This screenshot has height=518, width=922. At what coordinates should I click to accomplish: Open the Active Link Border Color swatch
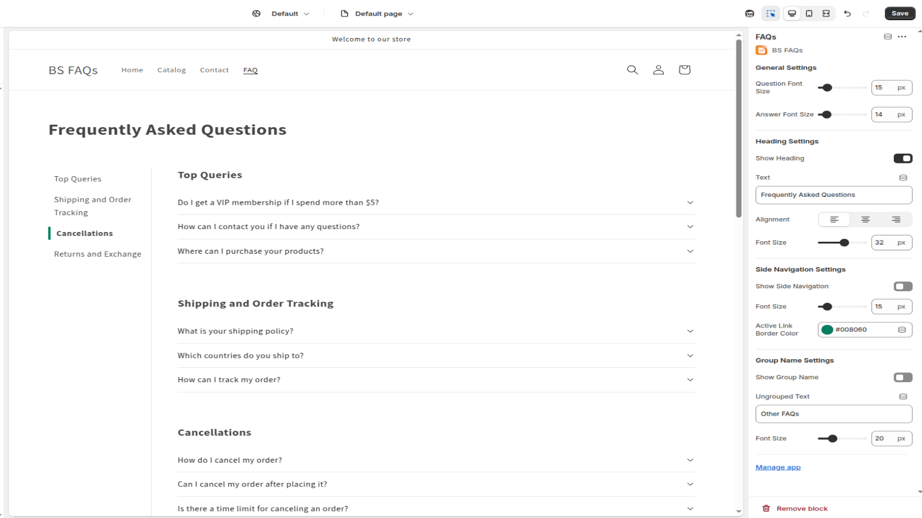tap(828, 329)
